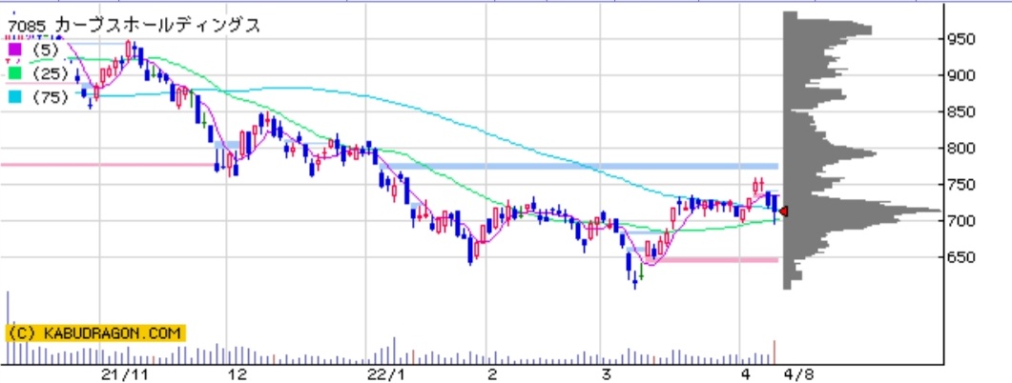Click the (25) legend label
Screen dimensions: 1012x383
[50, 73]
